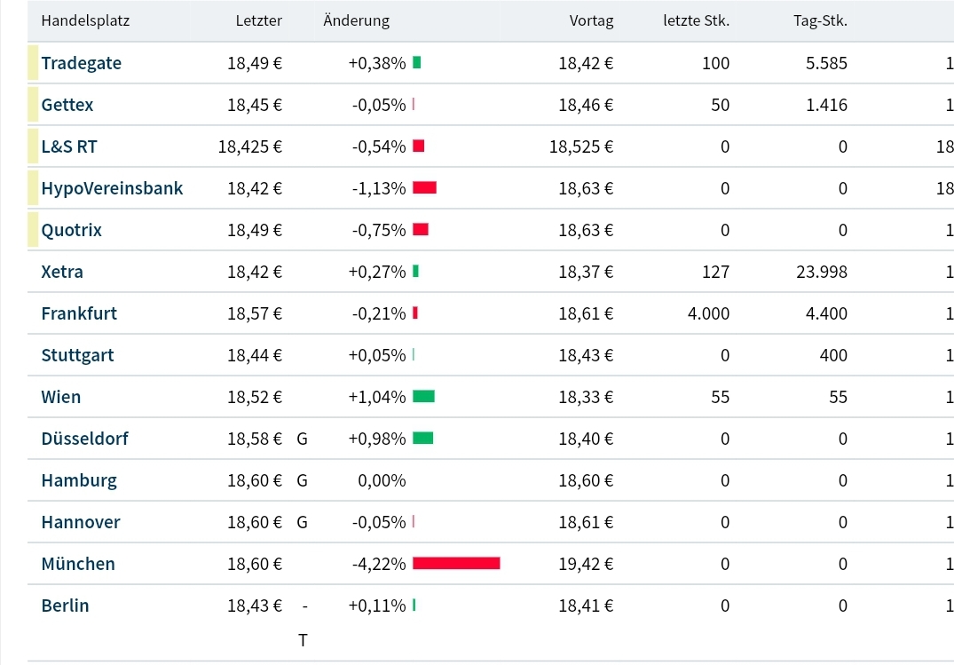
Task: Click the green Wien change bar
Action: pyautogui.click(x=423, y=397)
